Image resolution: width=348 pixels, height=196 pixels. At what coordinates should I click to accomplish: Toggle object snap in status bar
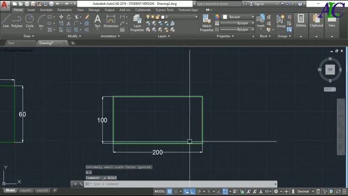pos(225,191)
